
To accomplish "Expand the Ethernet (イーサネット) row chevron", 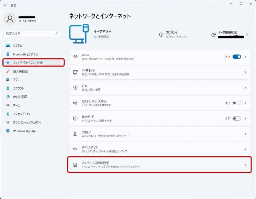I will point(245,72).
